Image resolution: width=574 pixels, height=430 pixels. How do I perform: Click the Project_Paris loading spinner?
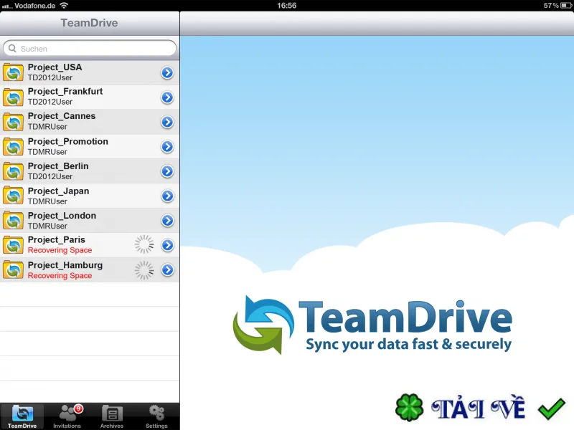coord(144,244)
